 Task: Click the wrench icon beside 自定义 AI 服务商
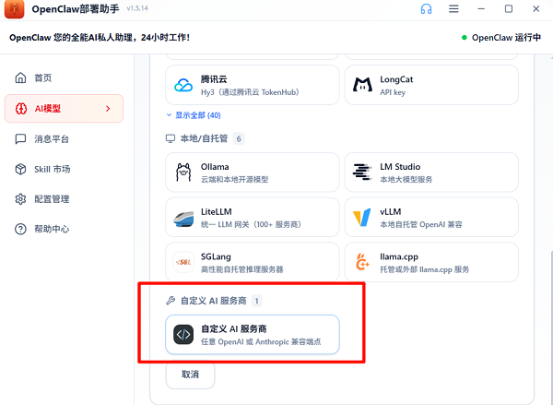pos(171,301)
